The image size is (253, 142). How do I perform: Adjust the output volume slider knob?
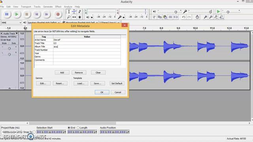[x=176, y=12]
